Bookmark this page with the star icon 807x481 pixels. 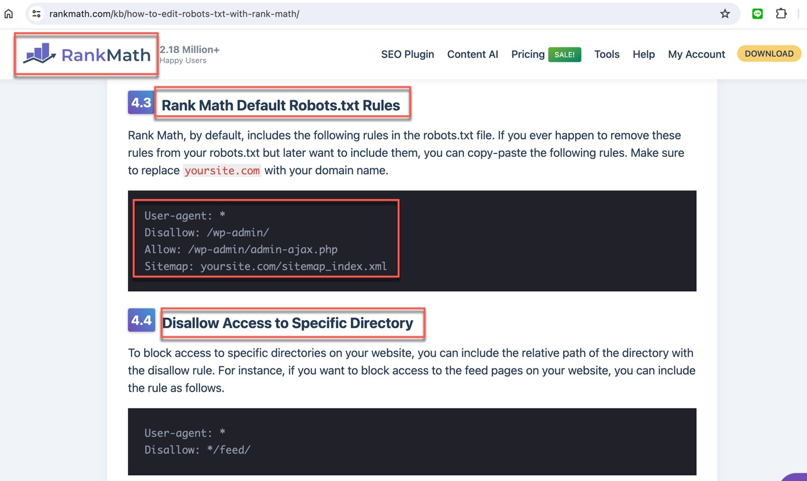coord(725,14)
